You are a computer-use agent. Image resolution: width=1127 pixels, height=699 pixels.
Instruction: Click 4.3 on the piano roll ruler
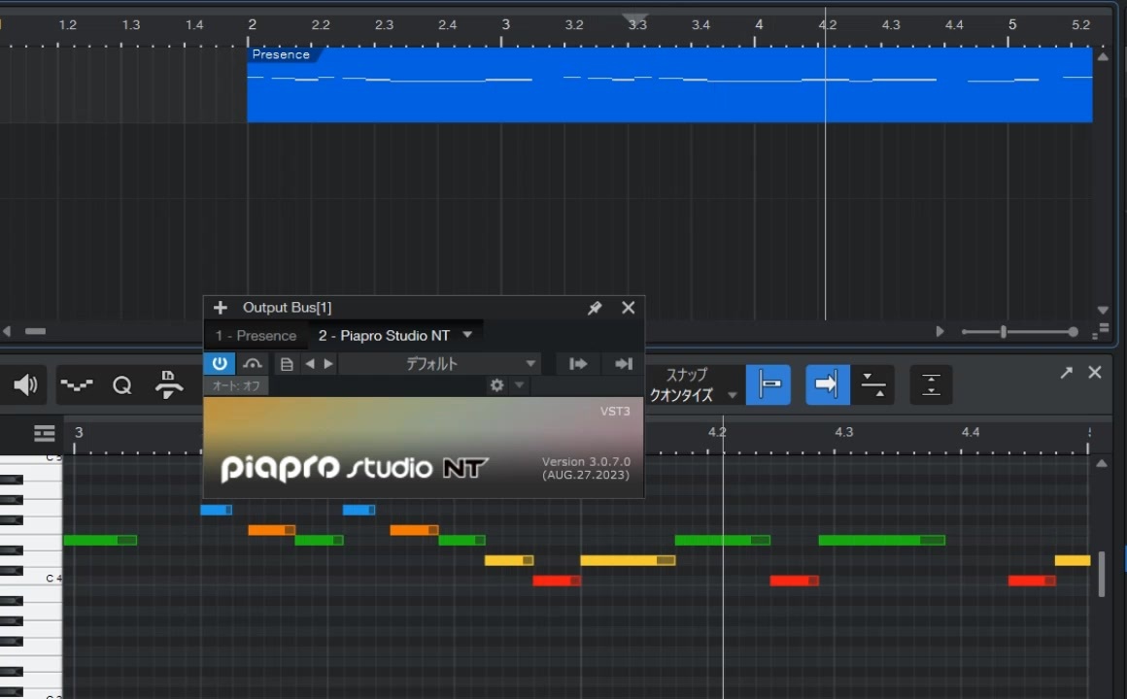[844, 432]
